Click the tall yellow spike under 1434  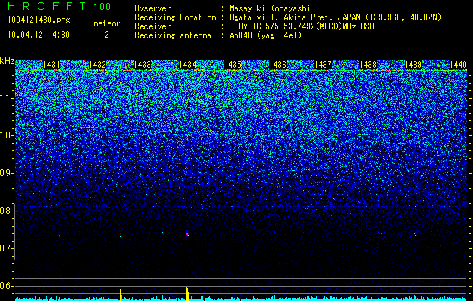(x=187, y=293)
